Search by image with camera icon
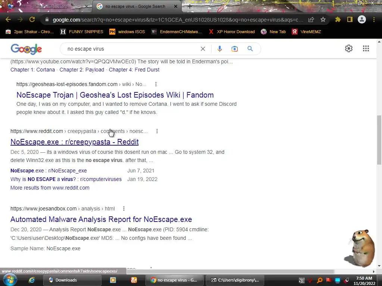 click(x=234, y=49)
